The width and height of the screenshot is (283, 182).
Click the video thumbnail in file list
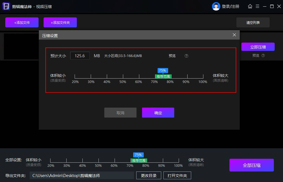pos(21,46)
